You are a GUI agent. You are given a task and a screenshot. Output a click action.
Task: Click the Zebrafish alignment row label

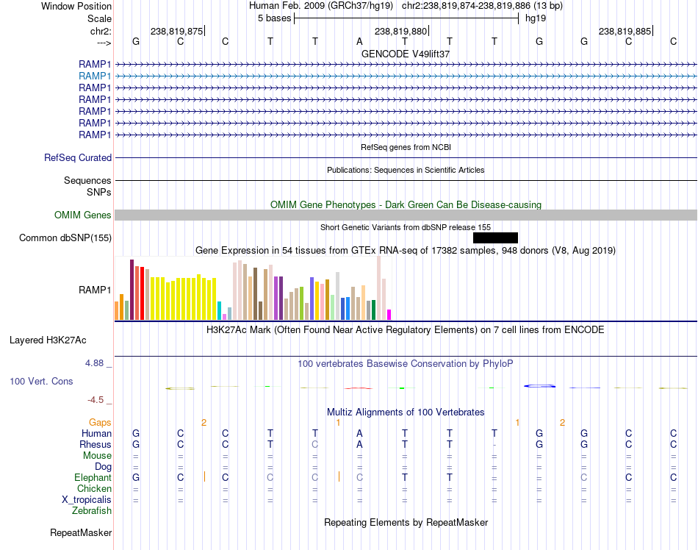pos(92,510)
